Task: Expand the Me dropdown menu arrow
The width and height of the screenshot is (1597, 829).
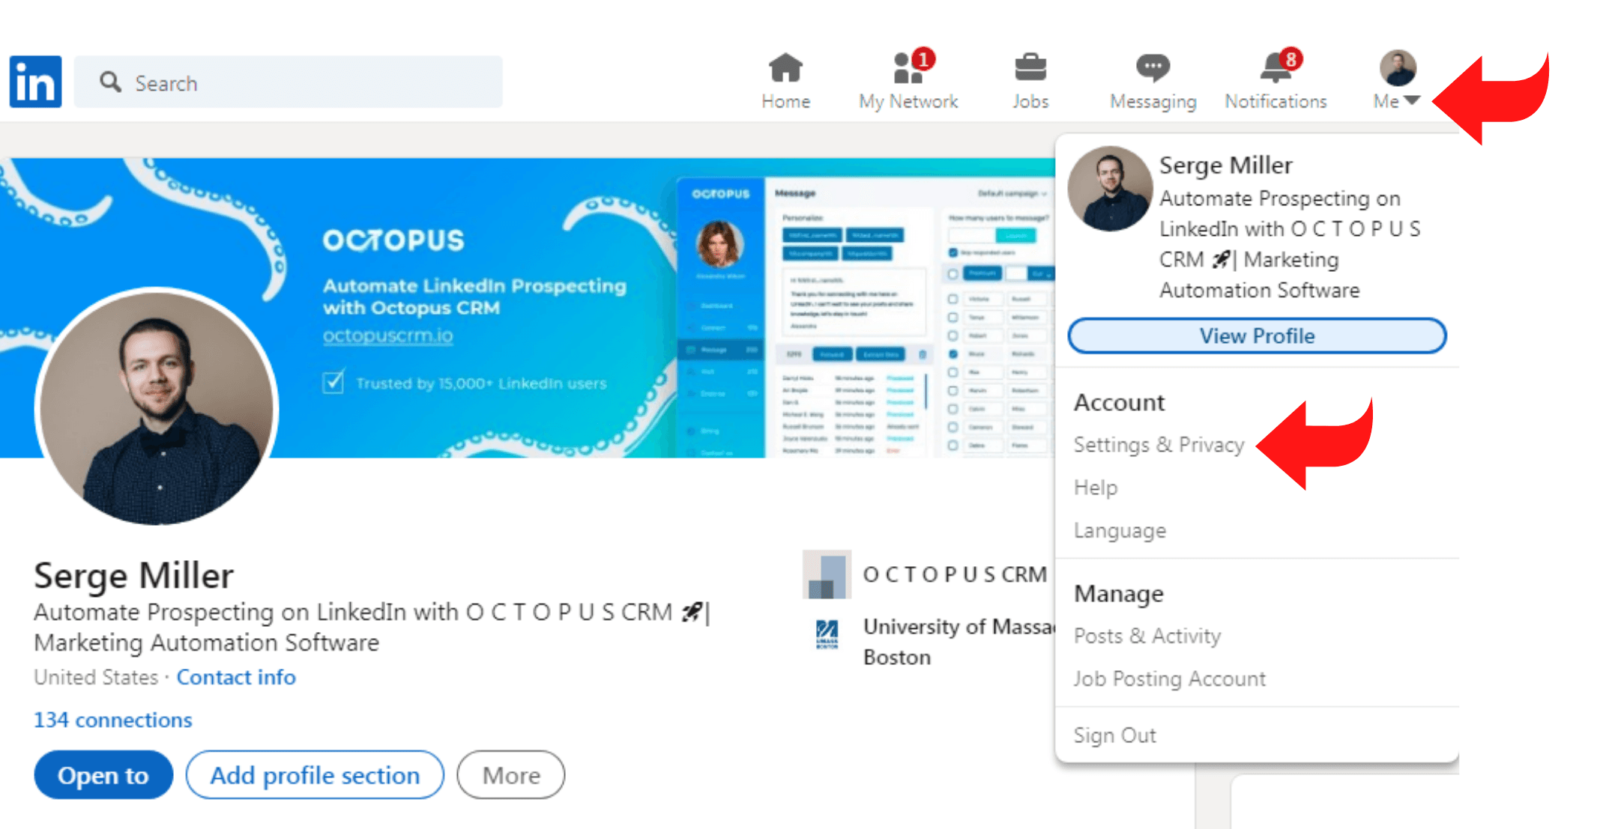Action: tap(1416, 100)
